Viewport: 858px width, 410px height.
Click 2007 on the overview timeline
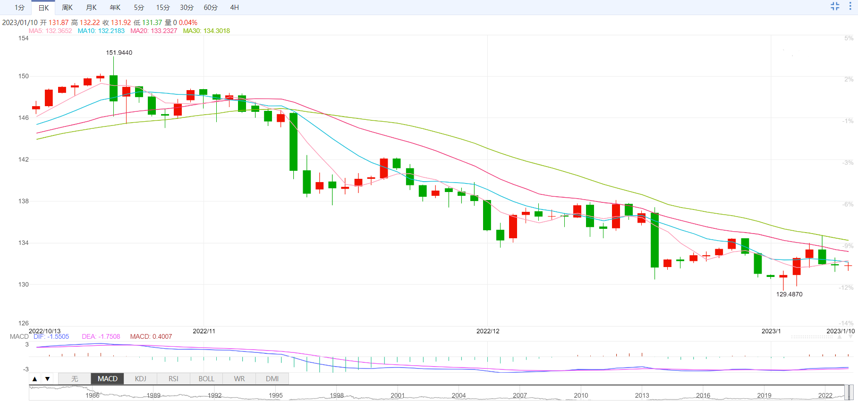tap(519, 395)
